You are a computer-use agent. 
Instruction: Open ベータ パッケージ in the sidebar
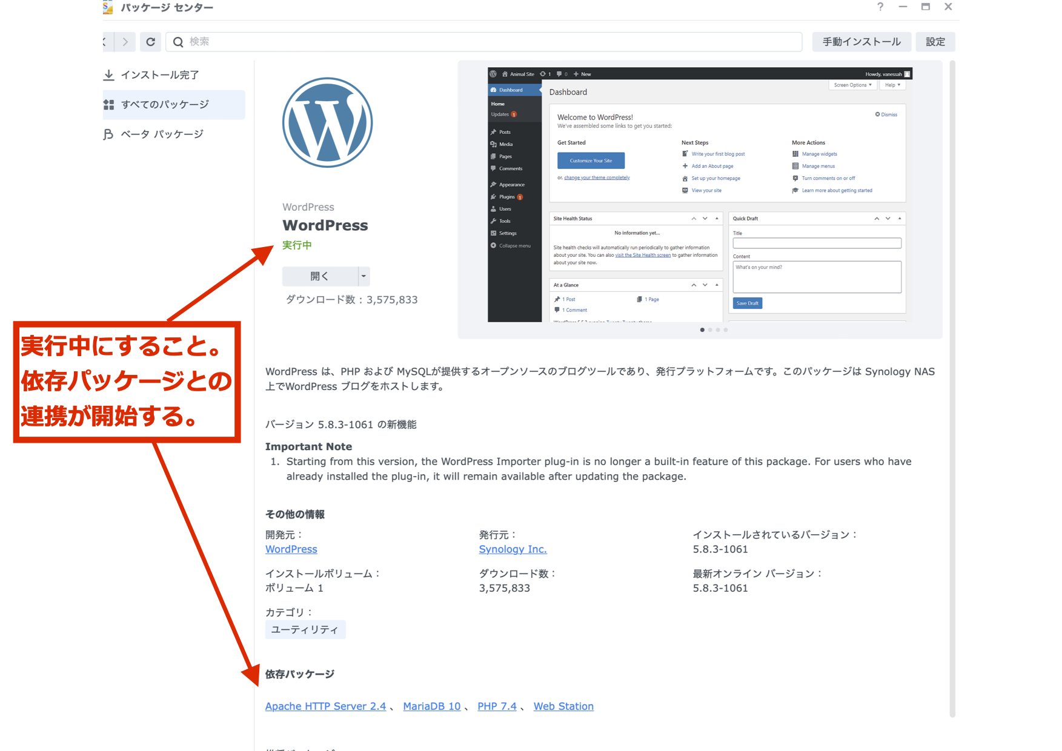tap(162, 134)
